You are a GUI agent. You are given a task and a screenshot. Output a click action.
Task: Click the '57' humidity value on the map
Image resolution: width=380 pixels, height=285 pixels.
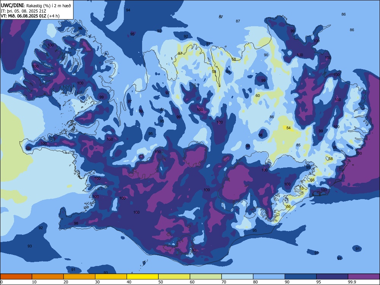coord(180,53)
